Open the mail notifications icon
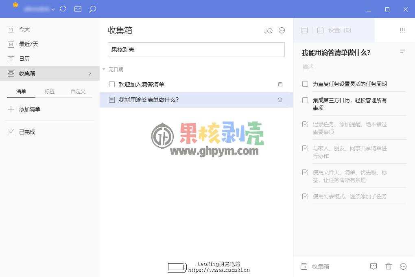This screenshot has width=415, height=277. (x=78, y=9)
